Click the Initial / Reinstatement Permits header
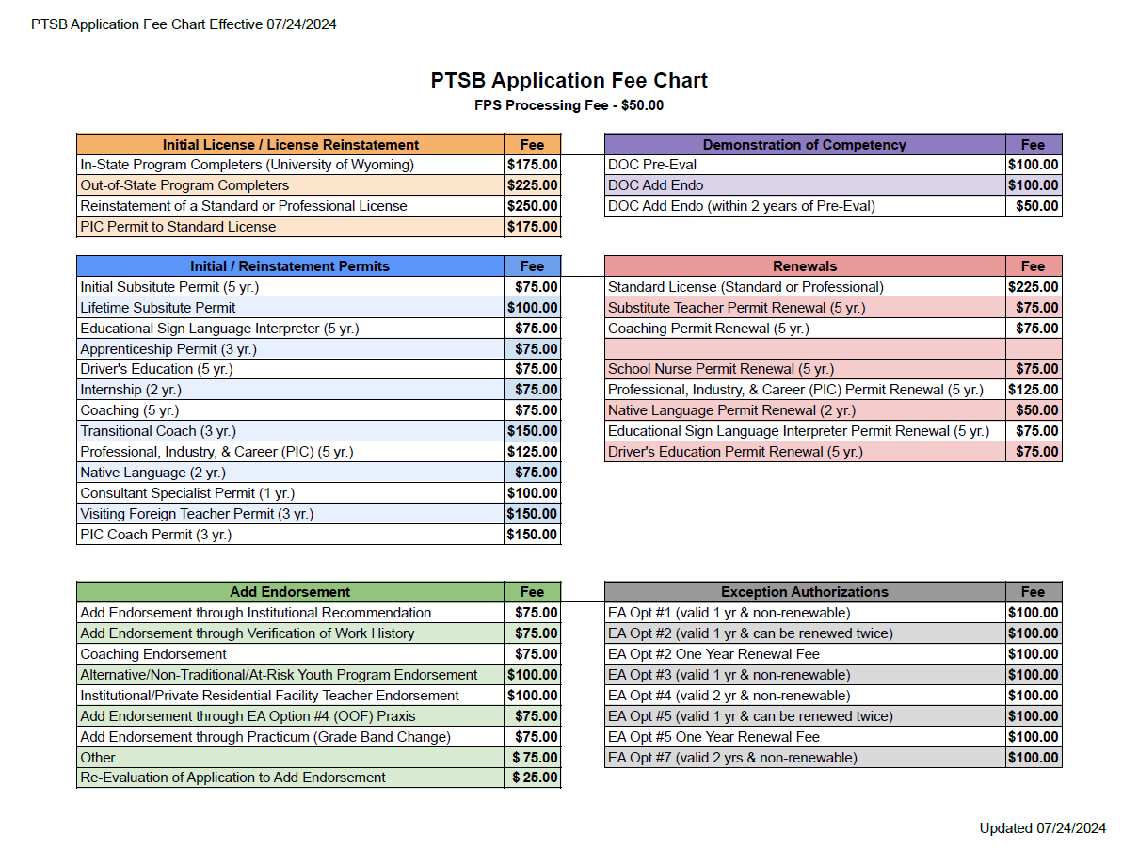Viewport: 1138px width, 850px height. [x=290, y=266]
